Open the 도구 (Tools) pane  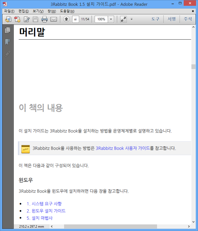[x=155, y=19]
